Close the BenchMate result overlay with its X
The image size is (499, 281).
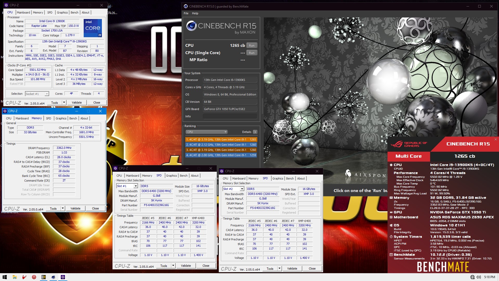coord(496,139)
